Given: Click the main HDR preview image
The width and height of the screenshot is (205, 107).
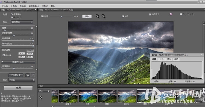Looking at the screenshot, I should tap(121, 53).
